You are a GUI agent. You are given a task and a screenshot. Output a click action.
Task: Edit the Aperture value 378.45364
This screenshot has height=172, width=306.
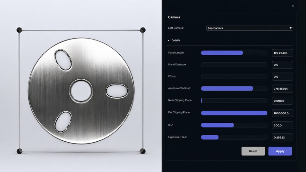click(282, 89)
